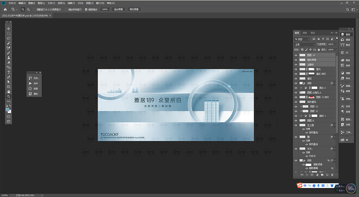Open the zoom tool preset dropdown arrow
The height and width of the screenshot is (197, 359).
pyautogui.click(x=17, y=10)
